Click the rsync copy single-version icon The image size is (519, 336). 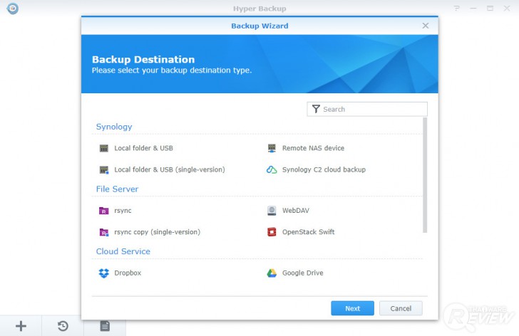pyautogui.click(x=104, y=232)
